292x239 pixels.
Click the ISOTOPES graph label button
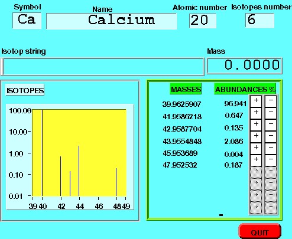(x=25, y=90)
